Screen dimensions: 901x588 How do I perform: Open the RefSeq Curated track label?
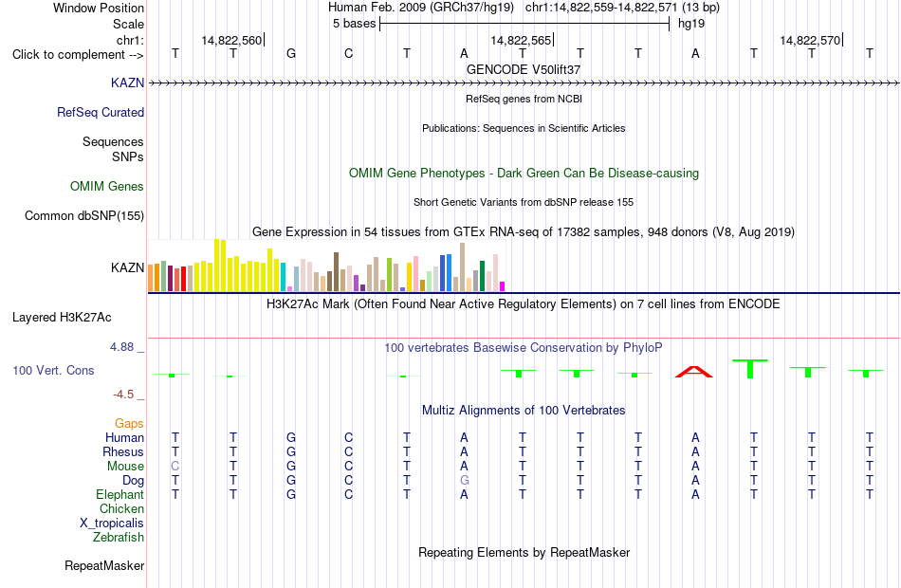100,112
